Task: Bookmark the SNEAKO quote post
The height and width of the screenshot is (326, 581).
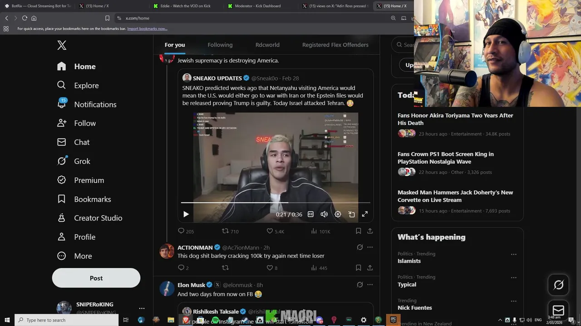Action: pyautogui.click(x=358, y=231)
